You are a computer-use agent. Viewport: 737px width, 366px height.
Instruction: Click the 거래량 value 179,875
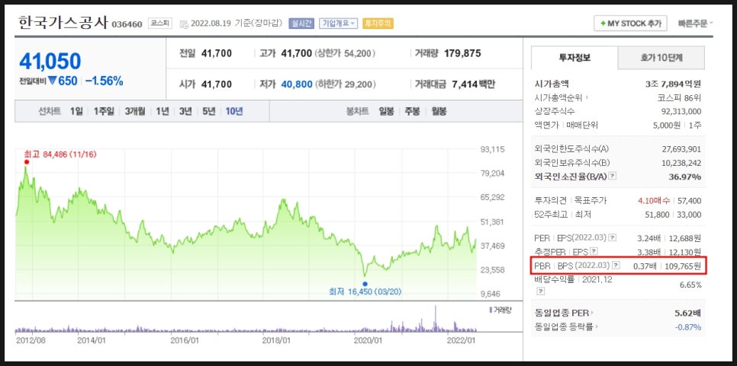[x=461, y=53]
